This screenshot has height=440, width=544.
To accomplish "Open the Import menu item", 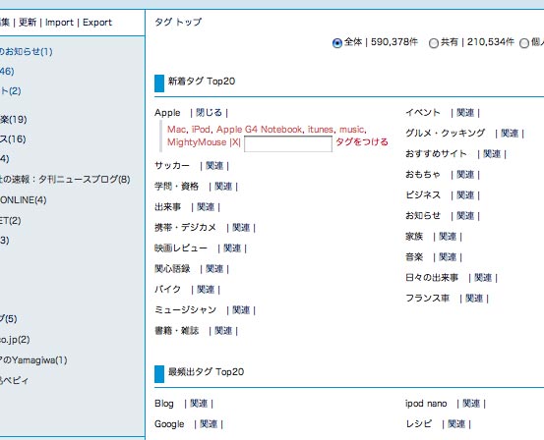I will point(59,23).
